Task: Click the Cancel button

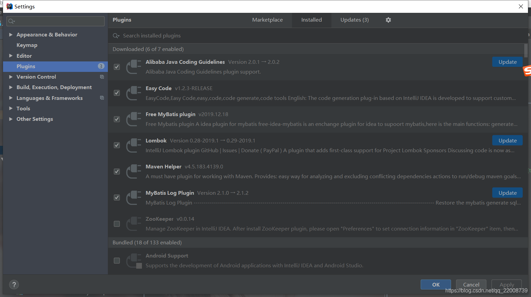Action: 471,285
